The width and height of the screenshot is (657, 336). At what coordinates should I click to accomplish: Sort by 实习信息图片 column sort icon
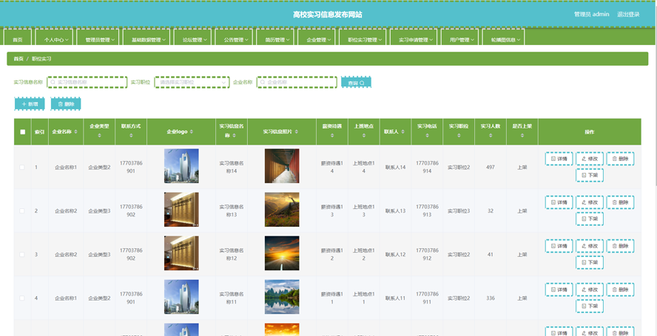tap(297, 131)
